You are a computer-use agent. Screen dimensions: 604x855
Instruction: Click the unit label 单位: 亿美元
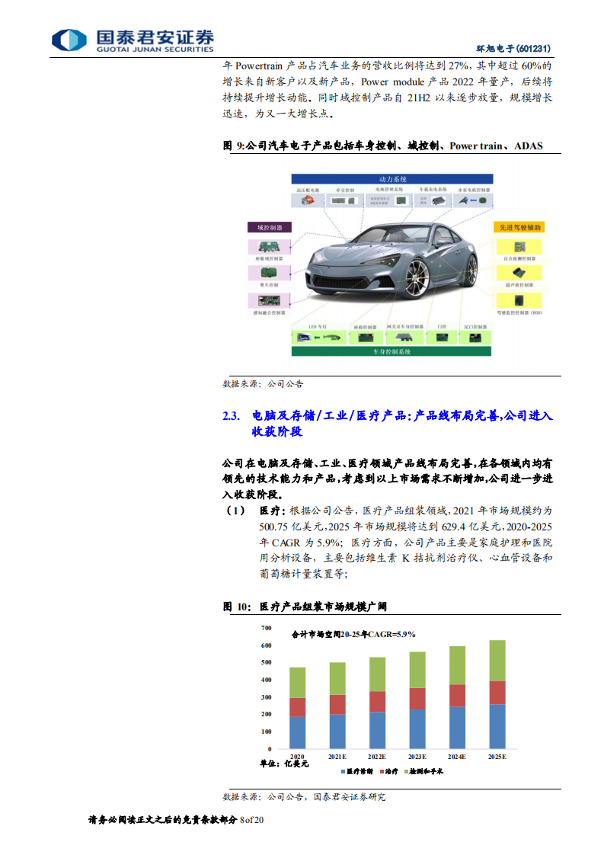[x=284, y=764]
